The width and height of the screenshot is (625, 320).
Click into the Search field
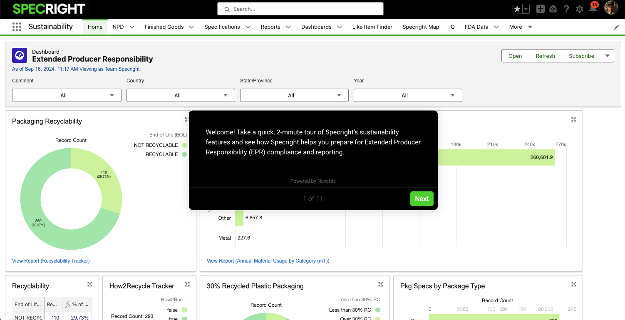point(300,9)
